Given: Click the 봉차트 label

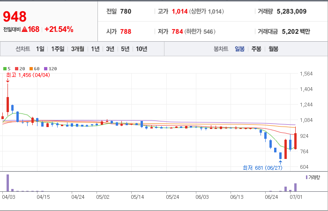Looking at the screenshot, I should click(221, 49).
